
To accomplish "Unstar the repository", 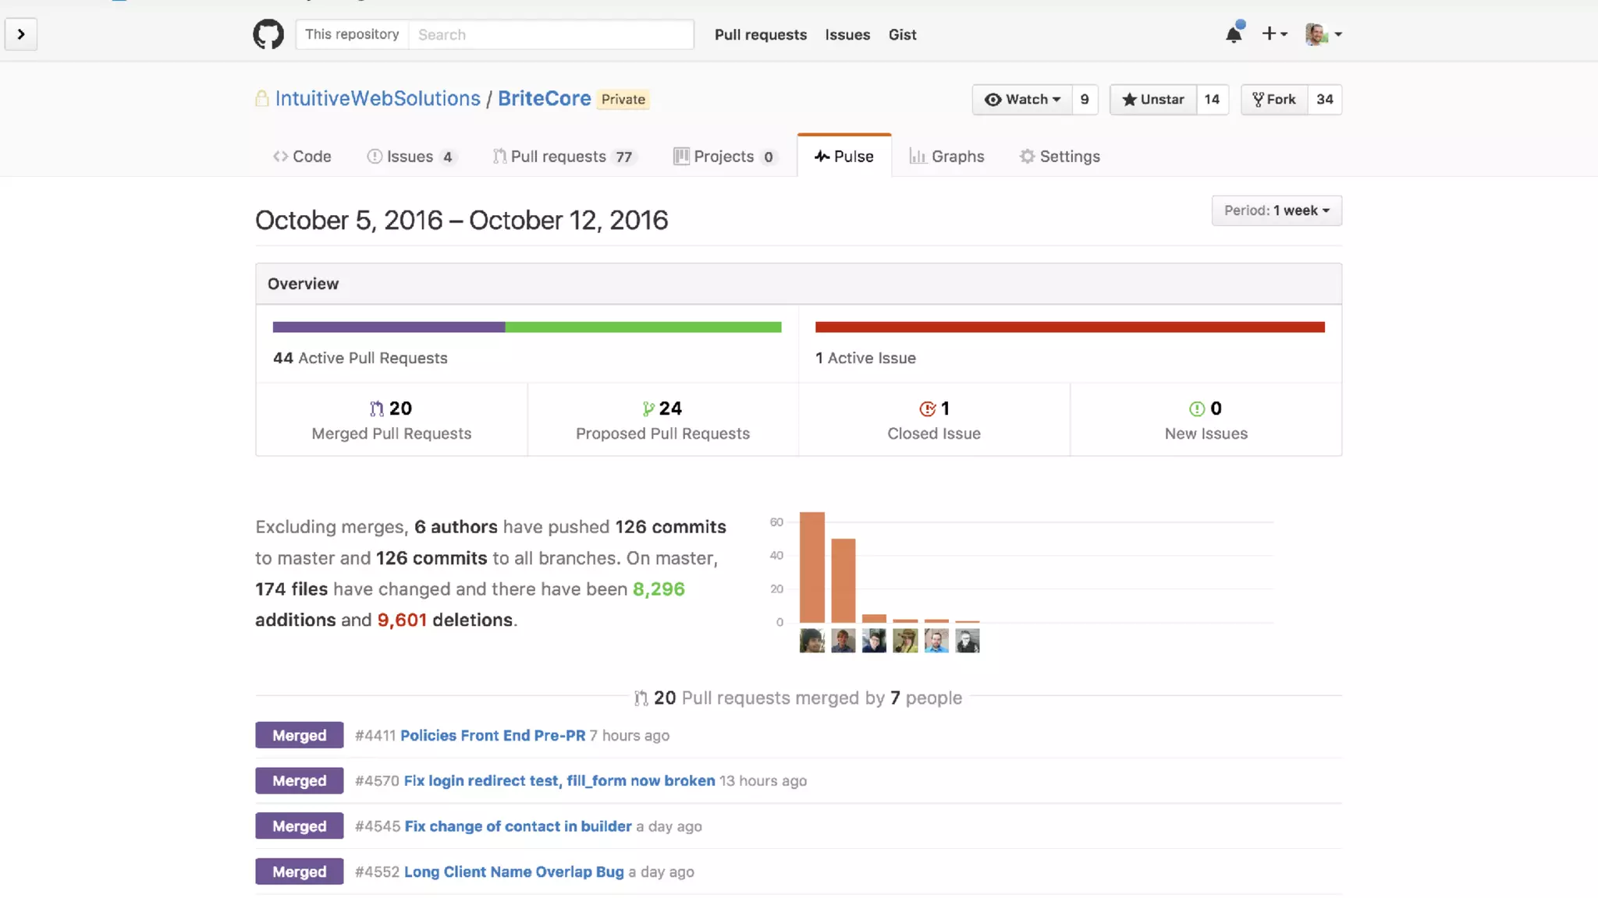I will pyautogui.click(x=1153, y=99).
